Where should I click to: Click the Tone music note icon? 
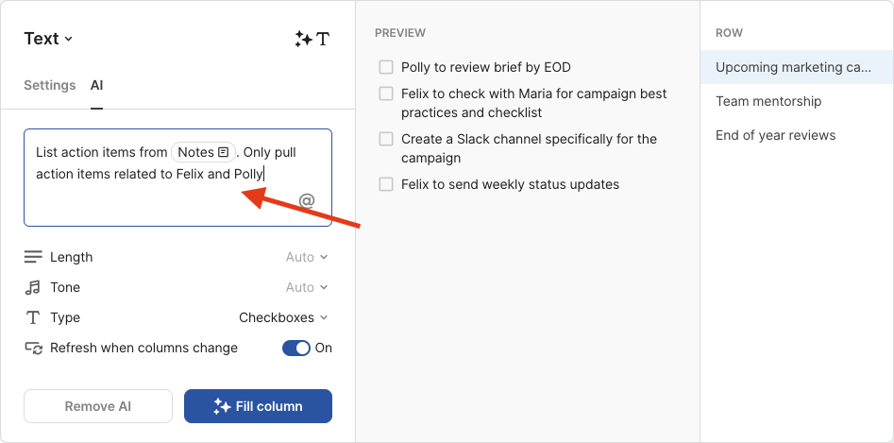[x=33, y=287]
